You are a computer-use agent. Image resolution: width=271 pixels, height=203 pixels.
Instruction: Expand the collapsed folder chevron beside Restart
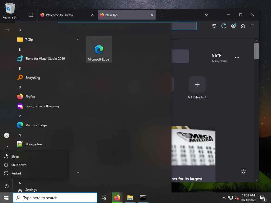click(78, 172)
